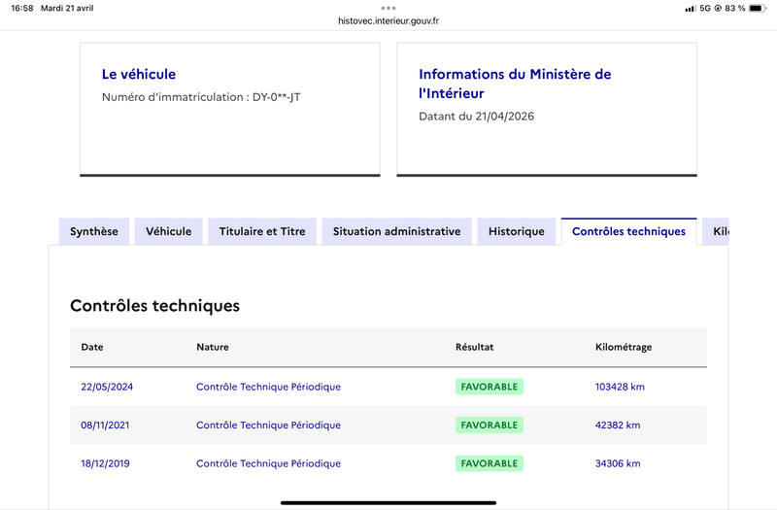The image size is (777, 510).
Task: Click the 103428 km mileage value
Action: tap(620, 387)
